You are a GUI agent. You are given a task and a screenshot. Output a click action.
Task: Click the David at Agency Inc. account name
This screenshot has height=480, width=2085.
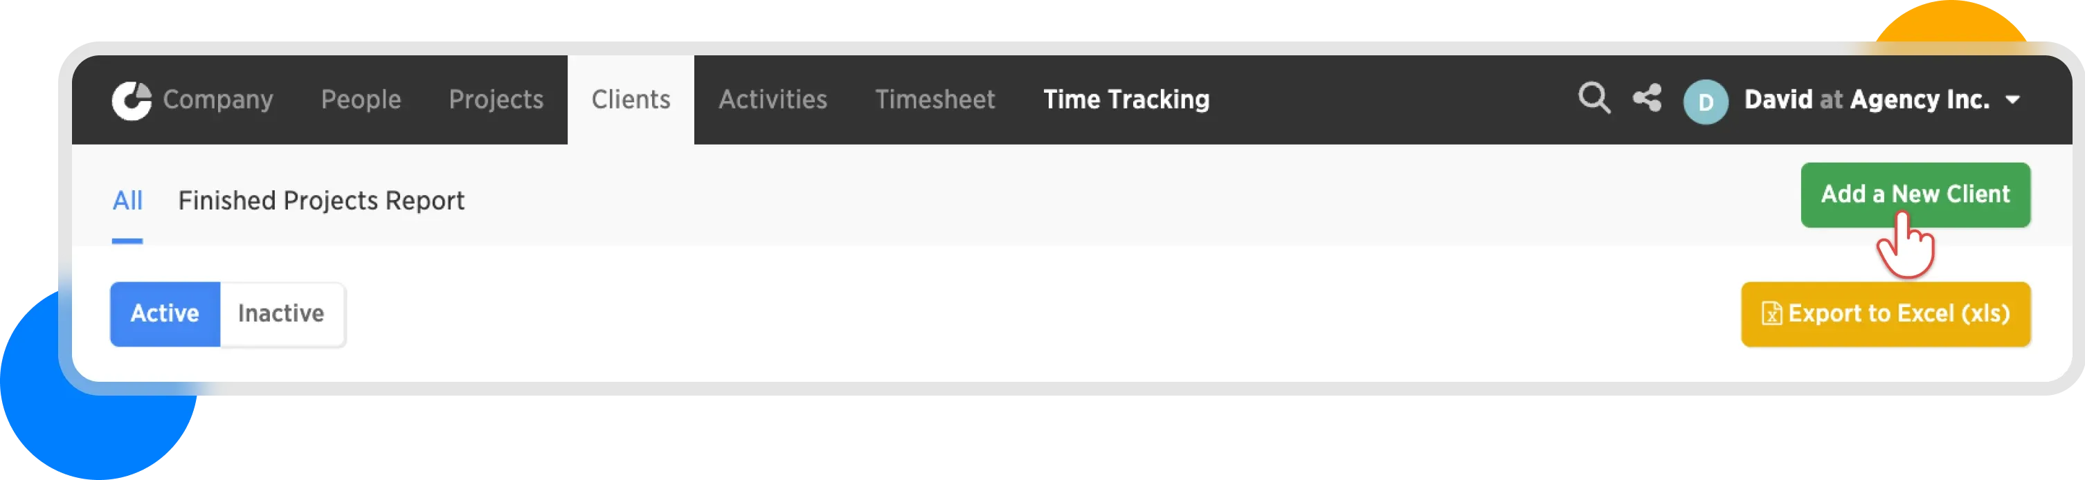point(1866,100)
